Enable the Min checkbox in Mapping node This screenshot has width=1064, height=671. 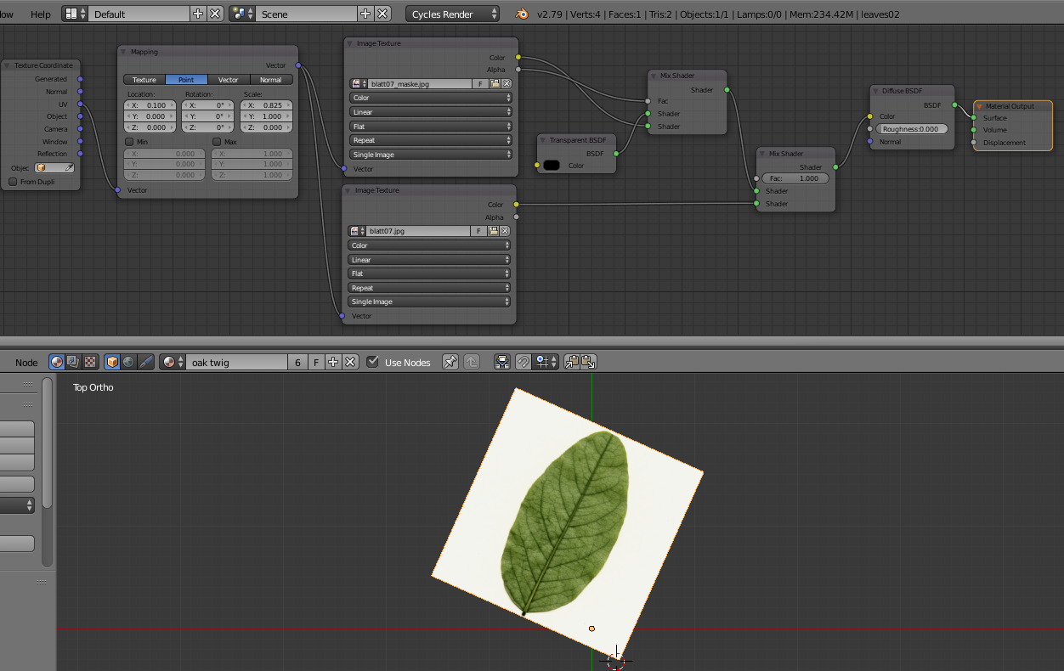coord(129,142)
